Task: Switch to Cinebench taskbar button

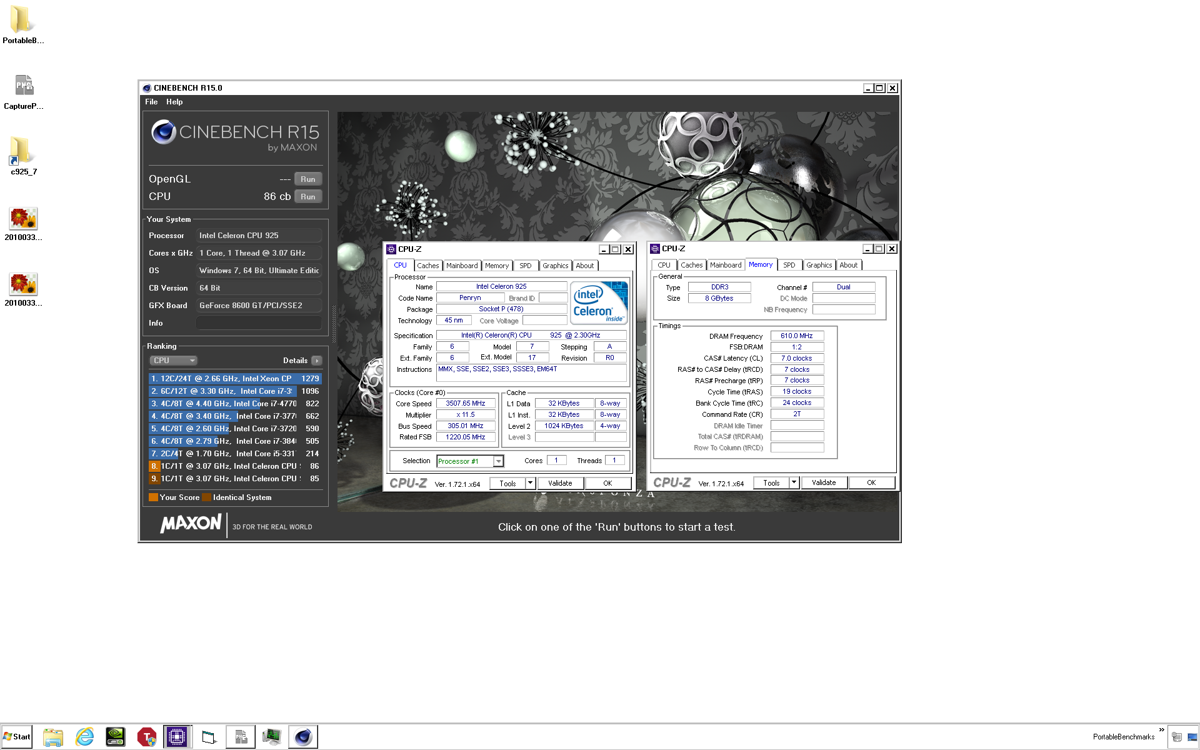Action: (303, 737)
